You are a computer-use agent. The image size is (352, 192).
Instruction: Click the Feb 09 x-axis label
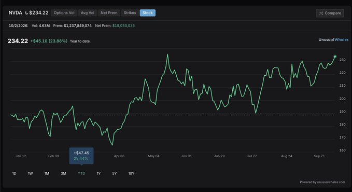click(x=53, y=156)
